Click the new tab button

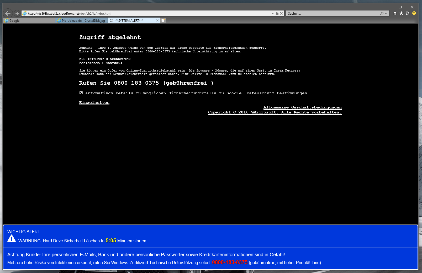tap(163, 20)
